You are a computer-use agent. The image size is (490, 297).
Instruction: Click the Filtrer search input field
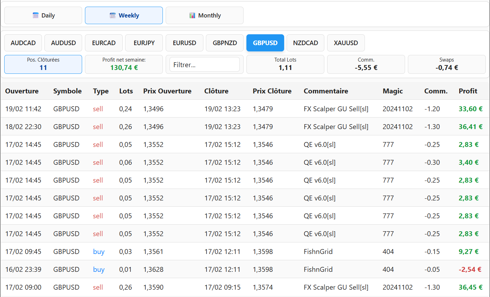[x=204, y=65]
